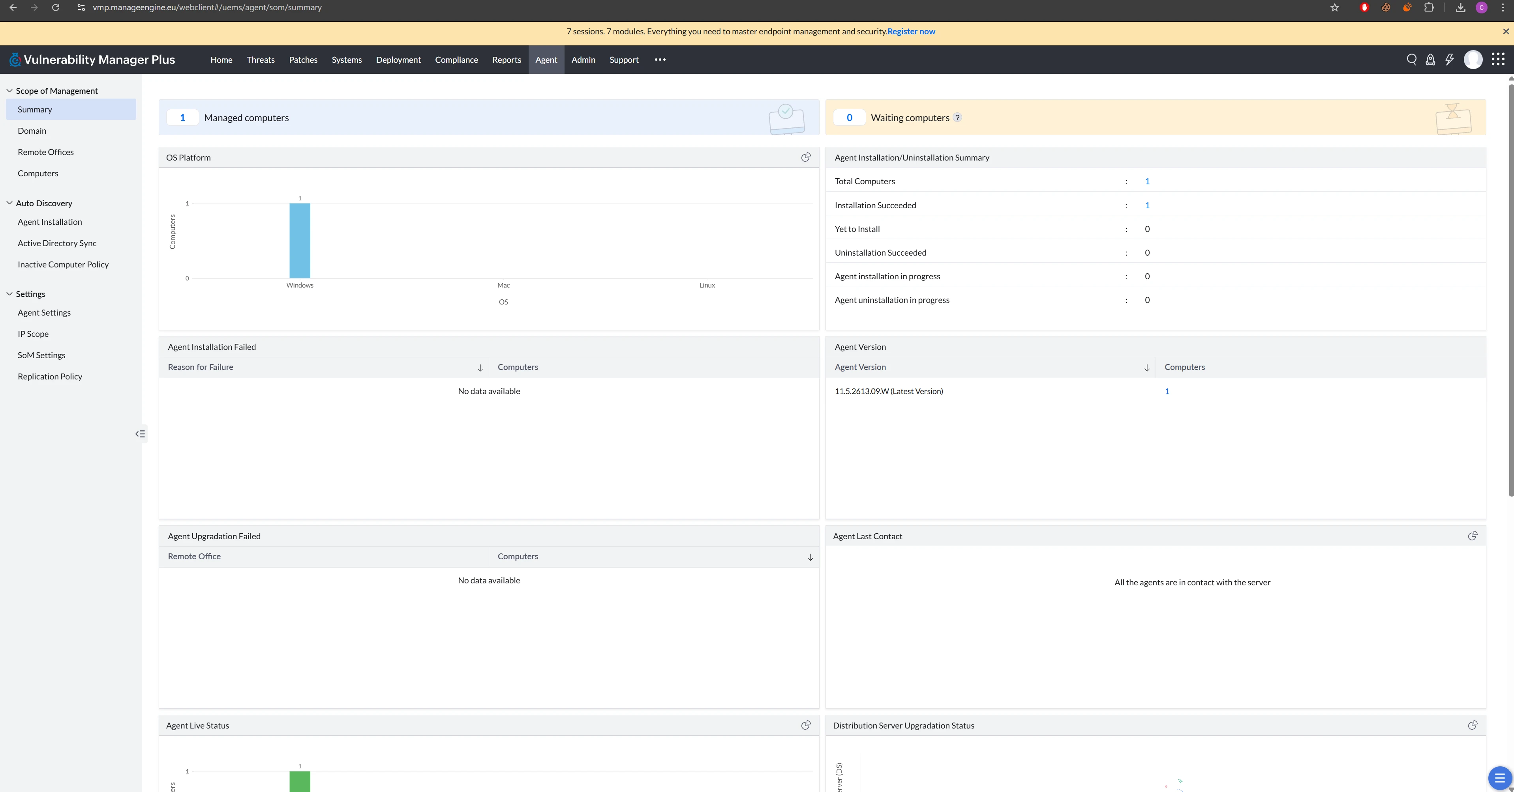Select Summary in sidebar
The height and width of the screenshot is (792, 1514).
(x=71, y=109)
